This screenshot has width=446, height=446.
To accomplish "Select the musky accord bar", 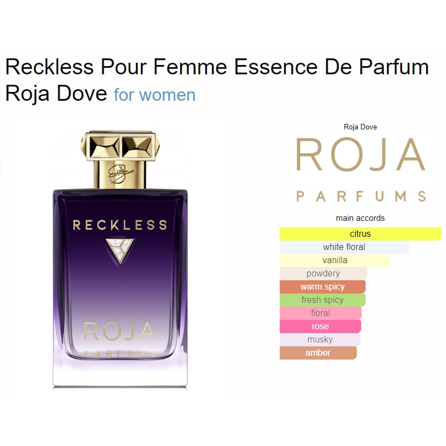I will (320, 339).
